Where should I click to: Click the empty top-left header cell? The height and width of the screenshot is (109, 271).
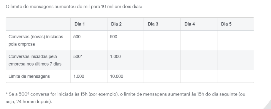(x=38, y=24)
